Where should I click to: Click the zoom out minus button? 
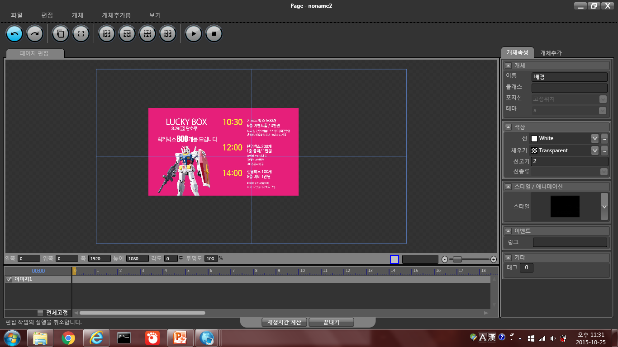pos(444,259)
